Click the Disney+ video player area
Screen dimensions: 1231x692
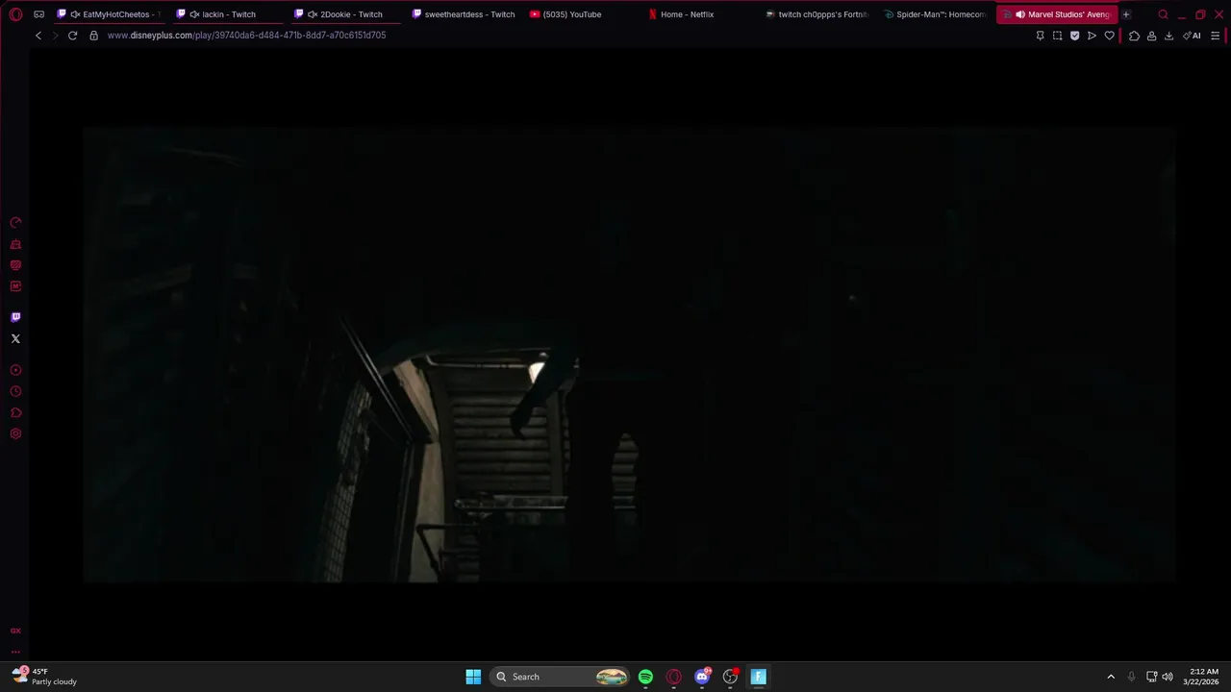tap(629, 354)
